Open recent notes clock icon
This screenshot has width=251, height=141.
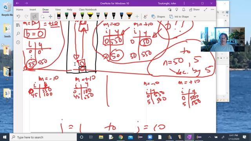[18, 42]
